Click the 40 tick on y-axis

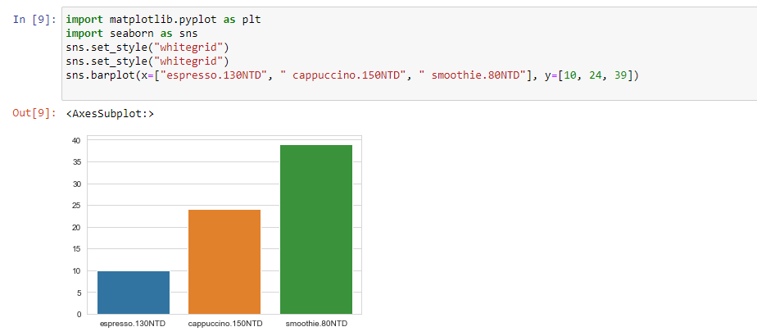tap(76, 140)
